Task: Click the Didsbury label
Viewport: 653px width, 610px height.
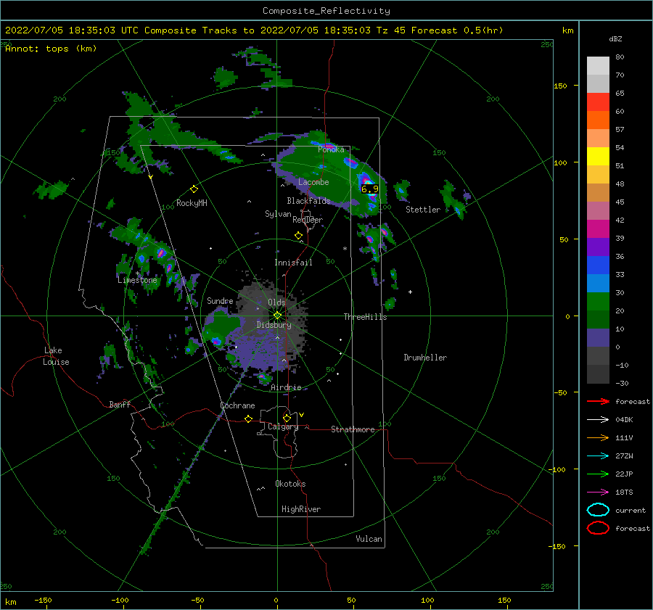Action: tap(274, 325)
